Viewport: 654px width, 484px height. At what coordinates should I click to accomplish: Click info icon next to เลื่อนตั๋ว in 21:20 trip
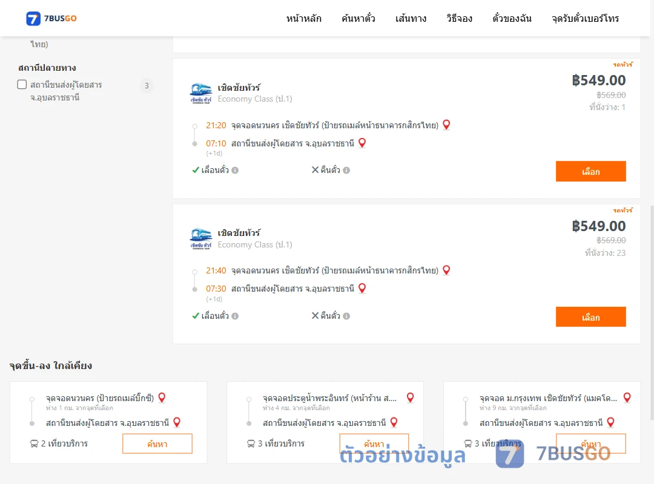235,170
